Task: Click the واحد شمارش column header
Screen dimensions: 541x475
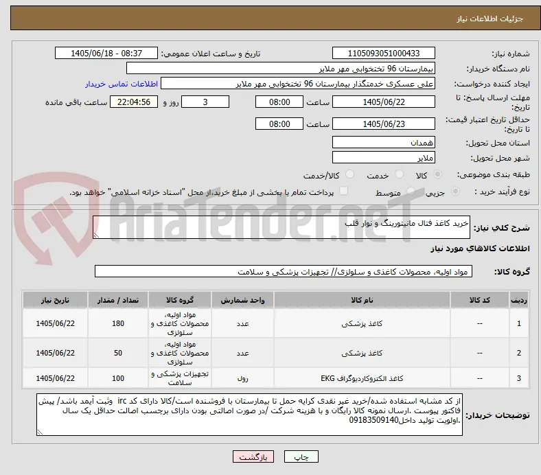Action: click(x=242, y=300)
